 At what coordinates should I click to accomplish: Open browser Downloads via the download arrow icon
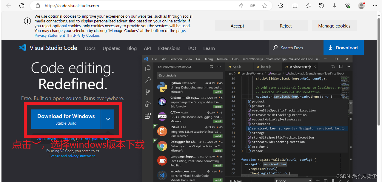[335, 6]
